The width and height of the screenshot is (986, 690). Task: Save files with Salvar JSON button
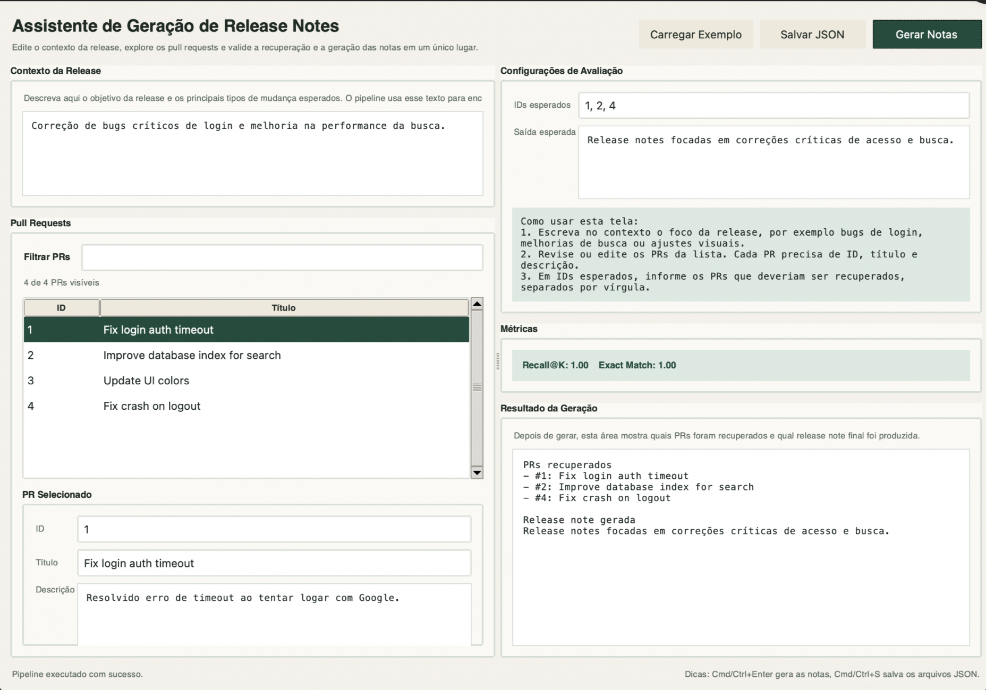pos(812,34)
